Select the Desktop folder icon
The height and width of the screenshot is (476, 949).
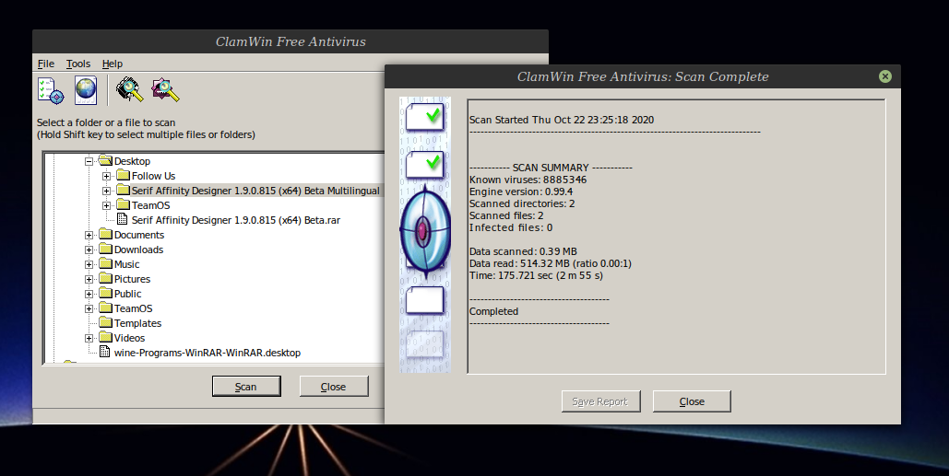tap(105, 161)
